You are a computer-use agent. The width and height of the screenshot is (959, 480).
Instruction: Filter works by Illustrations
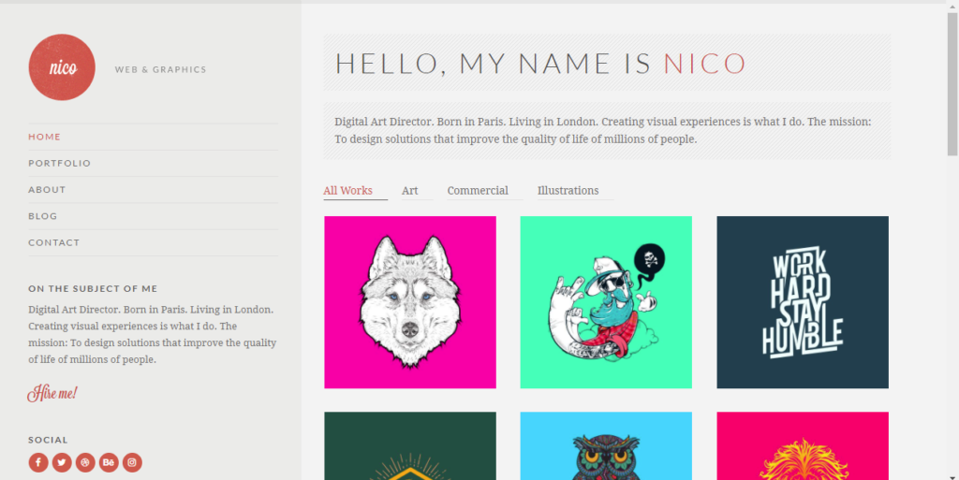click(x=568, y=191)
